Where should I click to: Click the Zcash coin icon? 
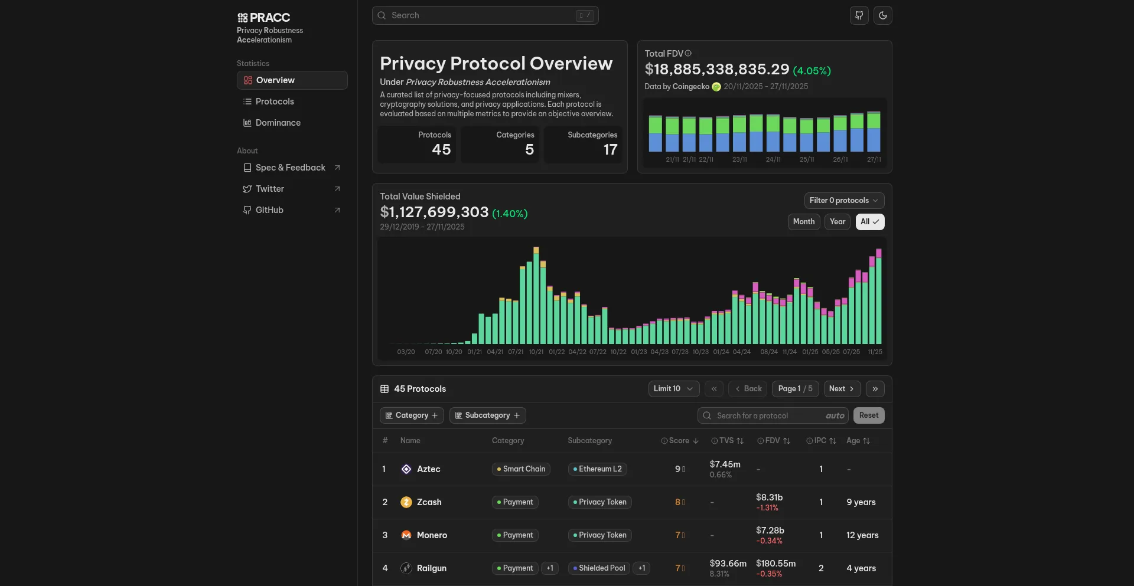(x=406, y=502)
